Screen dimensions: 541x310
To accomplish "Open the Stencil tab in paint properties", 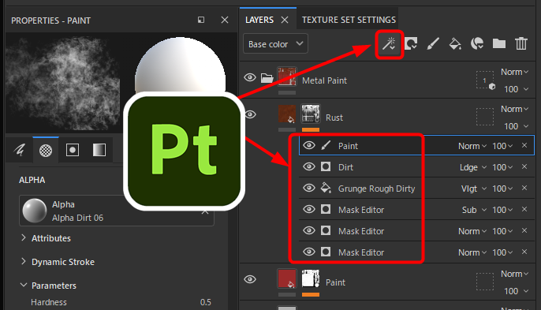I will (73, 150).
